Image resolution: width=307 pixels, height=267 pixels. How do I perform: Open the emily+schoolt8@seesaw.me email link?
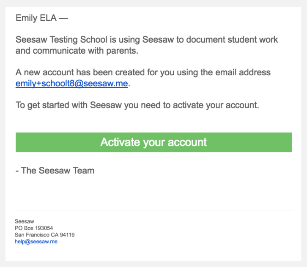point(71,84)
